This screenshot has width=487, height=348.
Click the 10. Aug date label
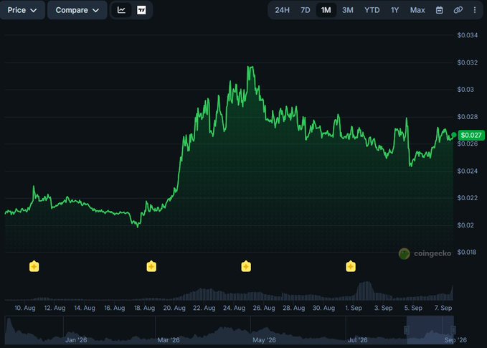tap(25, 308)
